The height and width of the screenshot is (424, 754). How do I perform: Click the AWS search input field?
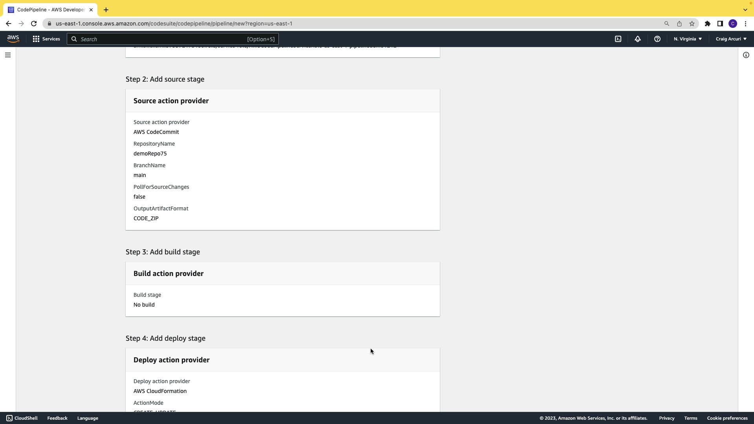click(x=163, y=39)
